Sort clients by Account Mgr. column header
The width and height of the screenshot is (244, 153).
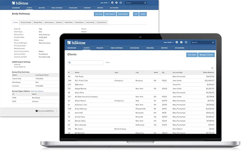pyautogui.click(x=177, y=73)
